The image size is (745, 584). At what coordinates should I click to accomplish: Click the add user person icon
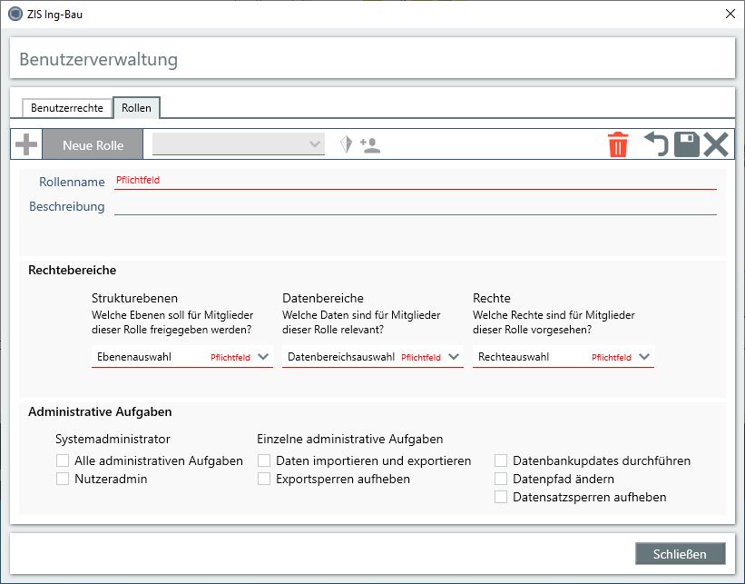point(369,144)
